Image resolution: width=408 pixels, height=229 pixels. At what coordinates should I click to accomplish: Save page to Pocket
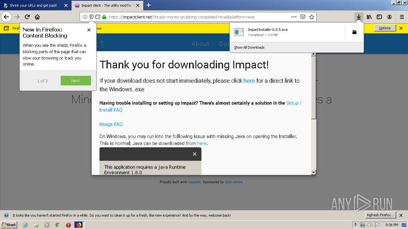coord(303,17)
